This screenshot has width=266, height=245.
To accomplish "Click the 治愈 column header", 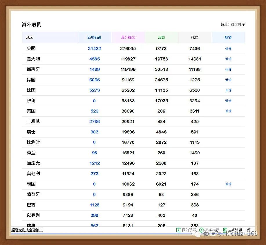I will coord(161,38).
